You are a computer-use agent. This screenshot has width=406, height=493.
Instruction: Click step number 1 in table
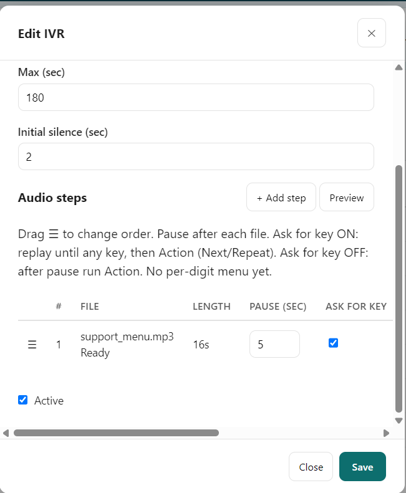click(59, 345)
